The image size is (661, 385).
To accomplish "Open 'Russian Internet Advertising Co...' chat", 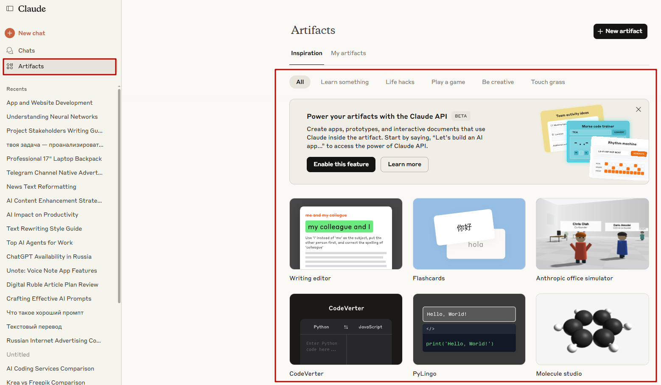I will click(x=53, y=340).
